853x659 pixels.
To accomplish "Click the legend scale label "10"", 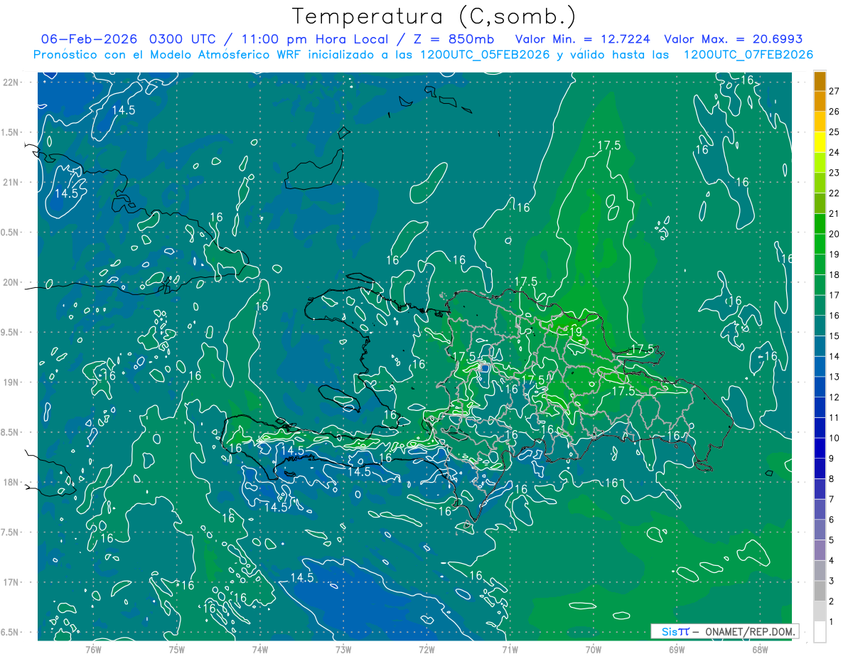I will click(835, 438).
